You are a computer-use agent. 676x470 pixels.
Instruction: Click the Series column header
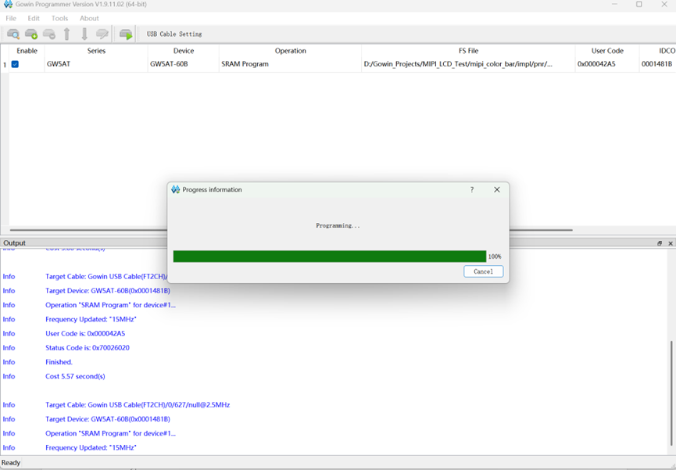(x=96, y=51)
